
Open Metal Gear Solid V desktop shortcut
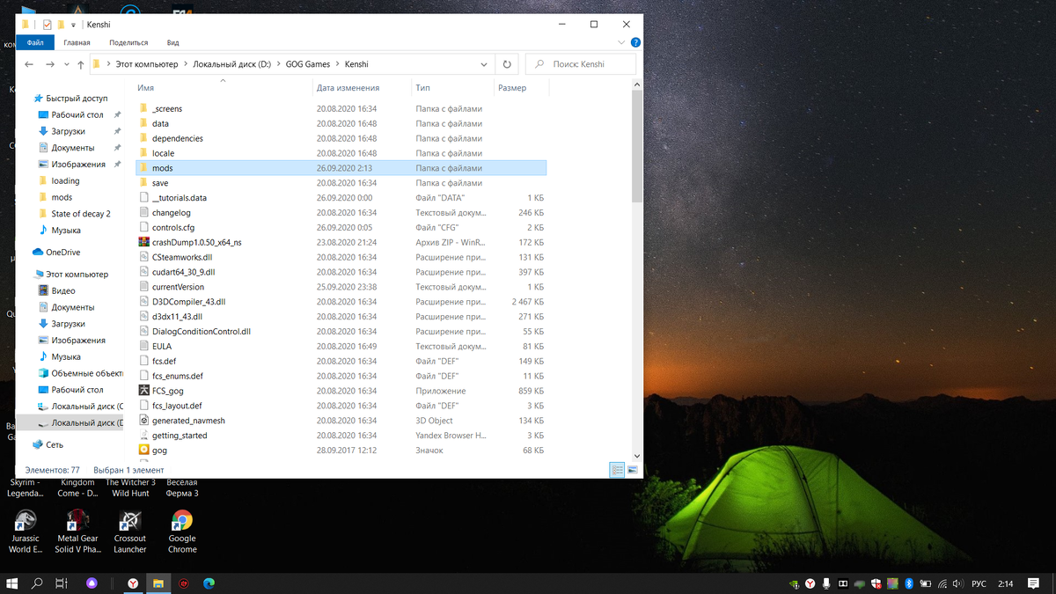(x=77, y=532)
